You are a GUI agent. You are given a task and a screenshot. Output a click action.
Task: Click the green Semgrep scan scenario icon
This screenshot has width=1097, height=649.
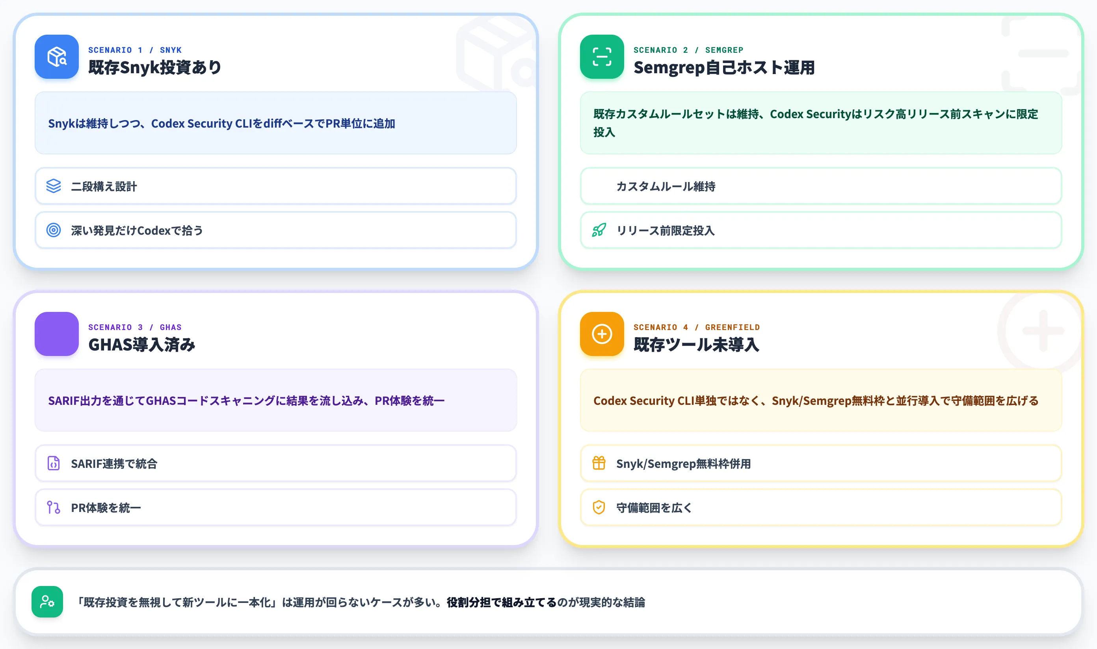pyautogui.click(x=602, y=57)
